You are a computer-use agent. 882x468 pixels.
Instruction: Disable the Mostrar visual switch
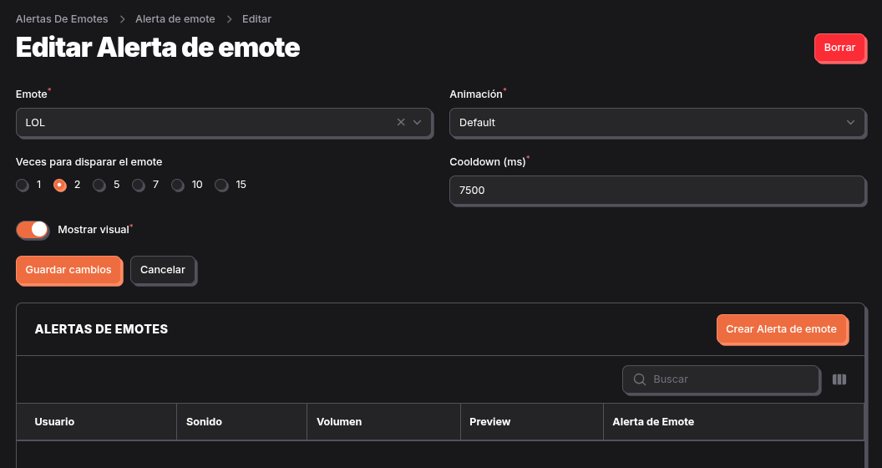(33, 230)
